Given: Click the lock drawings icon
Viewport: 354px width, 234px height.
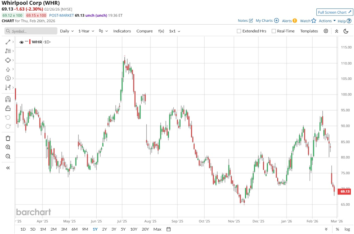Looking at the screenshot, I should coord(8,108).
